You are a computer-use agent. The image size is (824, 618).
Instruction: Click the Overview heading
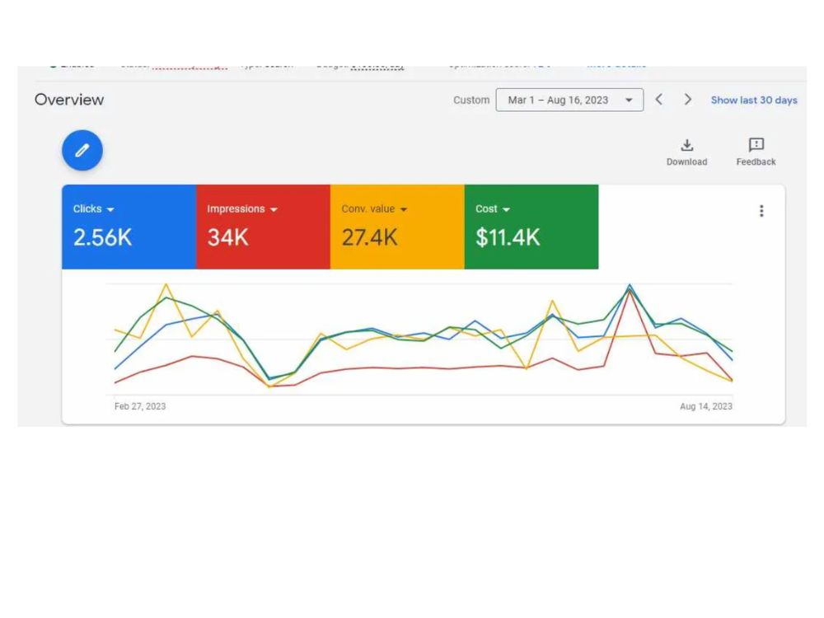click(x=69, y=100)
